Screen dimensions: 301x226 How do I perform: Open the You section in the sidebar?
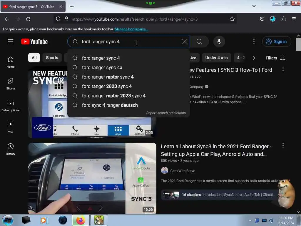(11, 127)
